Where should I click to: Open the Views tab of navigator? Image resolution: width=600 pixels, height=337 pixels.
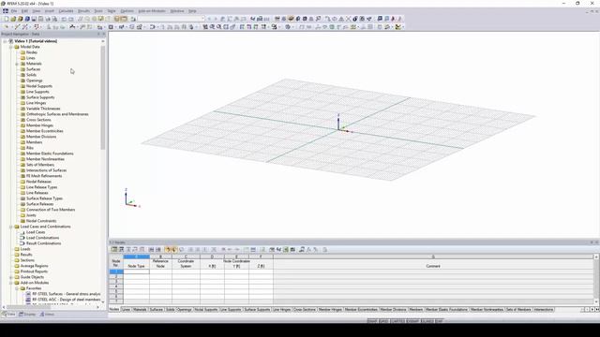48,315
